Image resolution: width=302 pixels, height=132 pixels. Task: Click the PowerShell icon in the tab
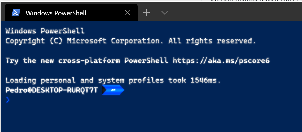tap(16, 13)
